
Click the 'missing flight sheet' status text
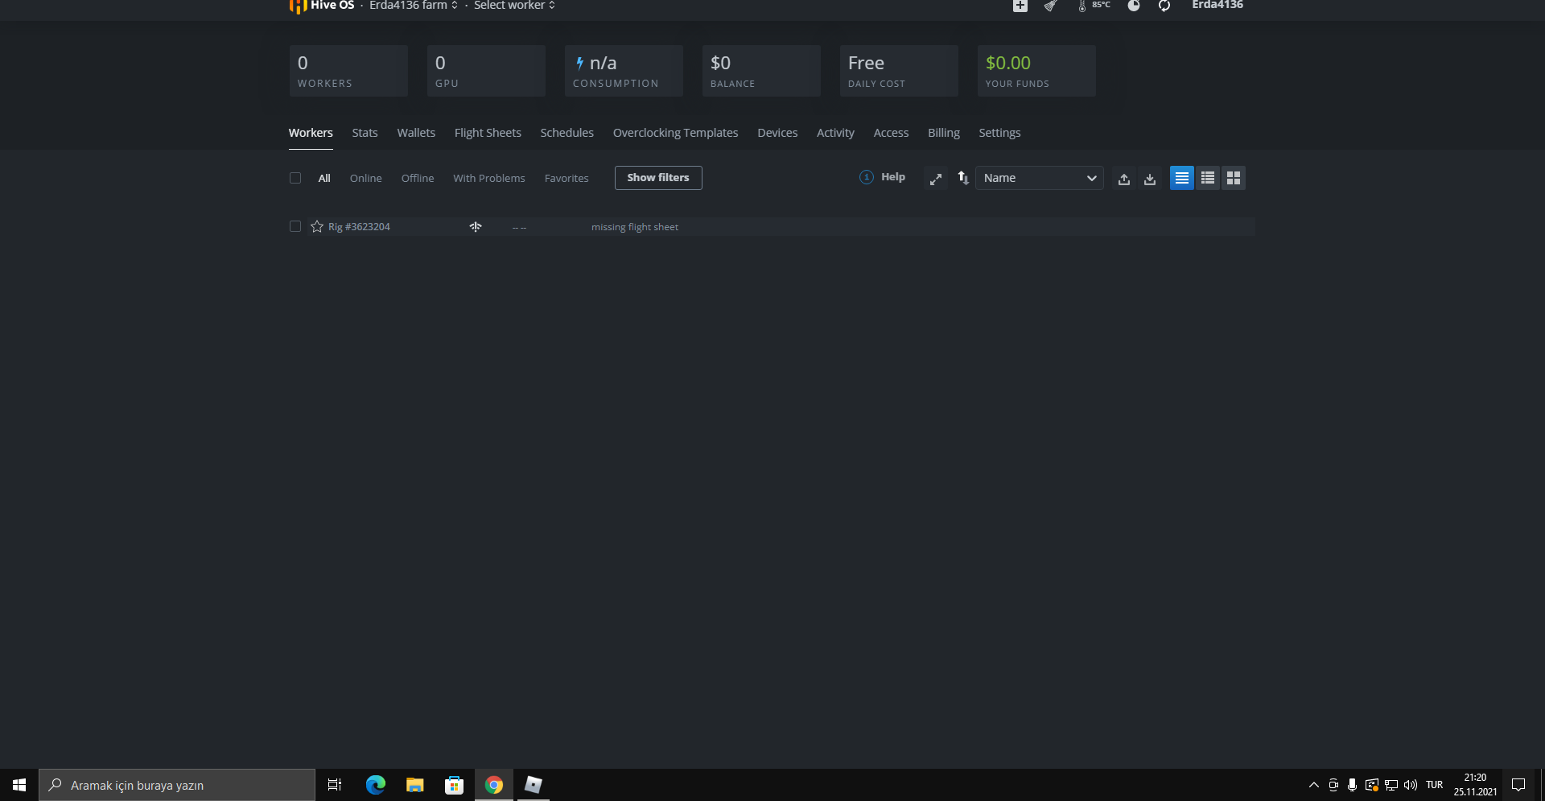click(x=635, y=227)
